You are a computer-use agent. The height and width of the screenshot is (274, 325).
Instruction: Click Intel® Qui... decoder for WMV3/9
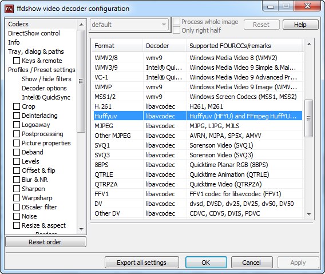[x=164, y=67]
